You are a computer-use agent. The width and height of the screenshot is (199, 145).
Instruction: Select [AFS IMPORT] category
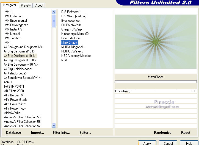[14, 87]
